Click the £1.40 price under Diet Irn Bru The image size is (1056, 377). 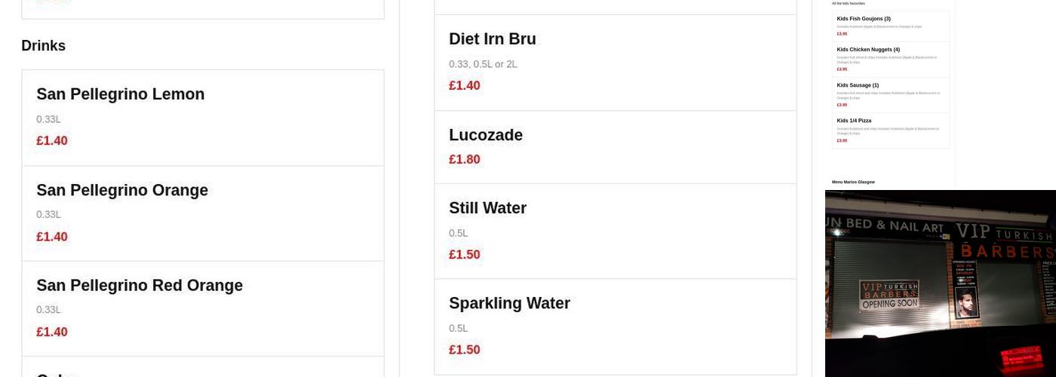(x=465, y=86)
